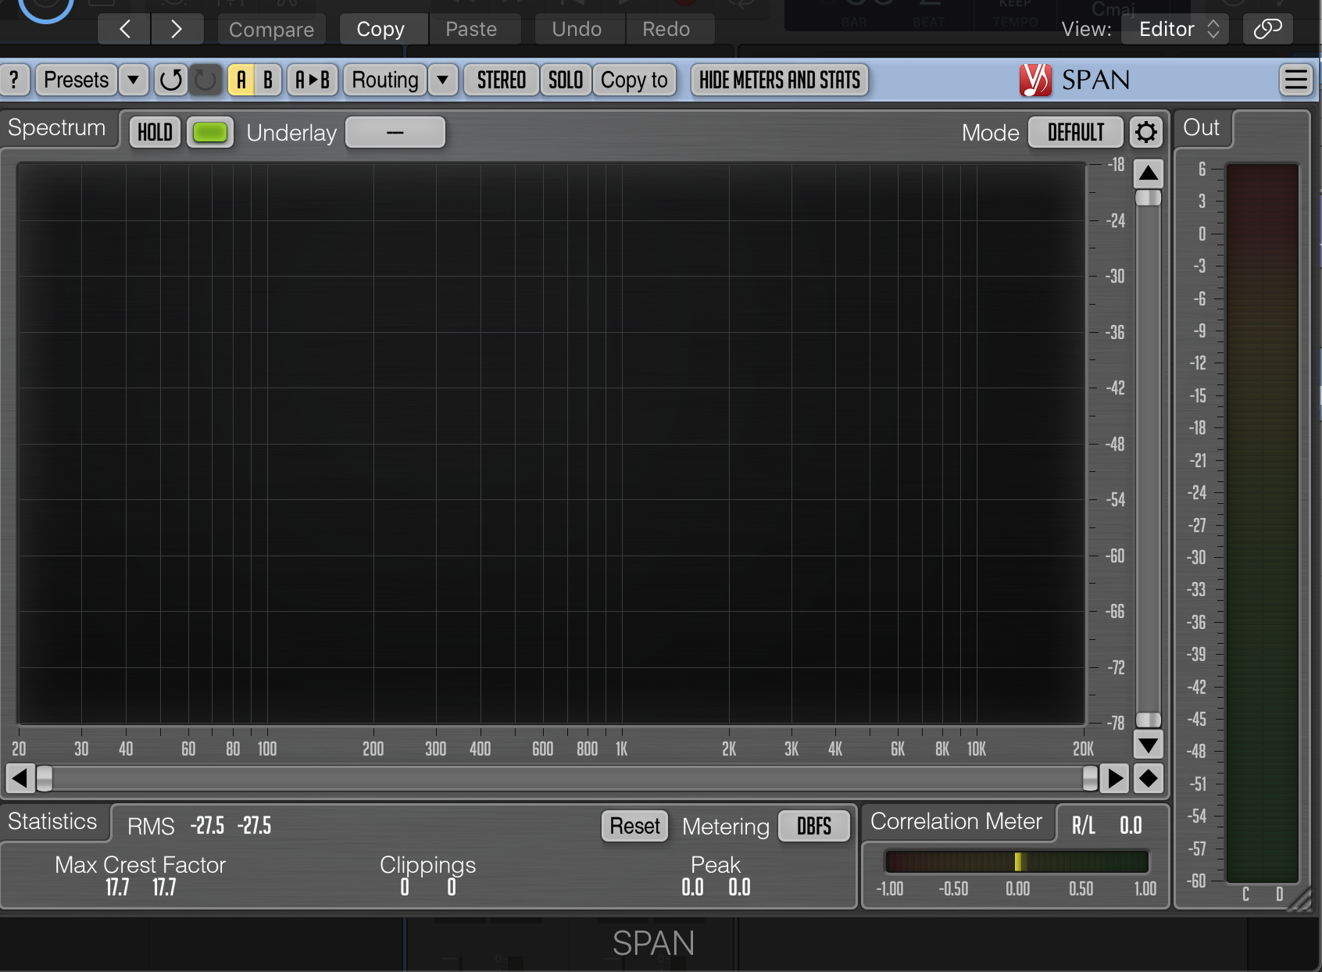The image size is (1322, 972).
Task: Click the top handle of the dB range slider
Action: (x=1148, y=198)
